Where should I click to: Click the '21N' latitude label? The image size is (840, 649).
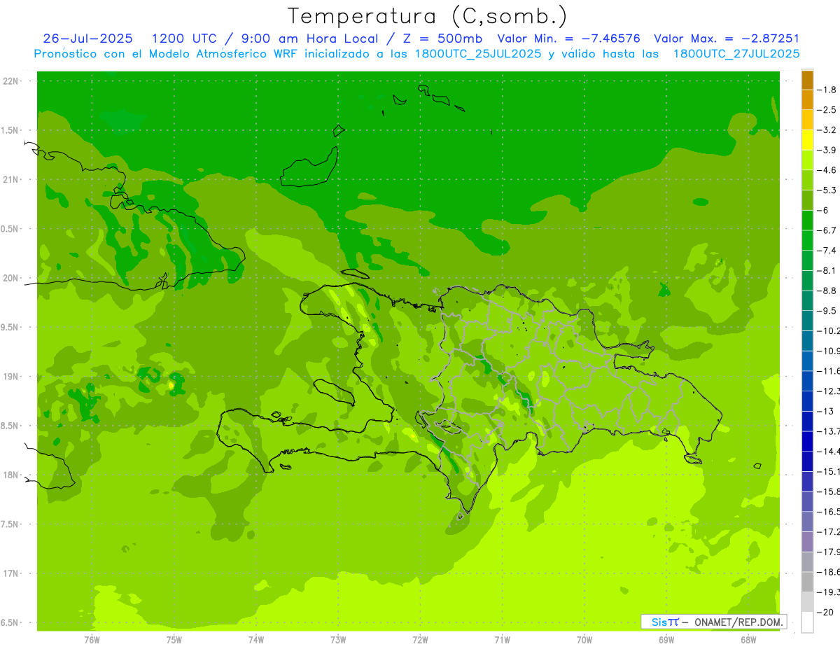pos(10,179)
